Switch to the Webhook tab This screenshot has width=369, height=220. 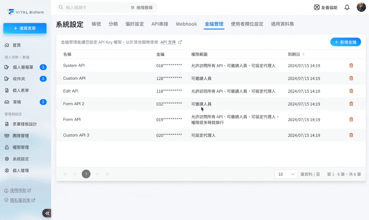point(186,24)
